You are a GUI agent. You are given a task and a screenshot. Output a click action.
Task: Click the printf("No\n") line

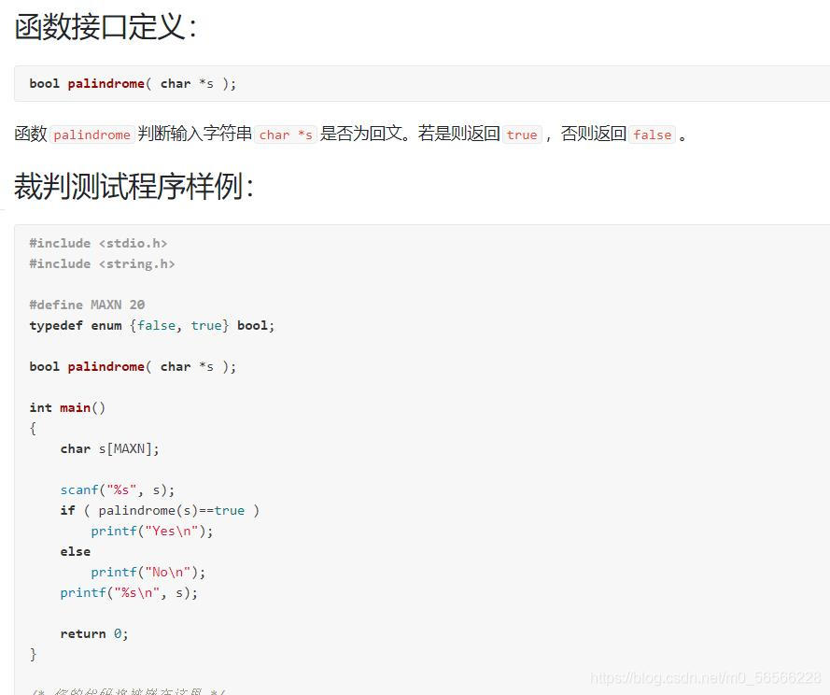coord(148,572)
